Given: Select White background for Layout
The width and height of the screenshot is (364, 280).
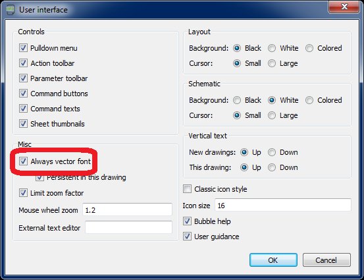Looking at the screenshot, I should [x=272, y=48].
